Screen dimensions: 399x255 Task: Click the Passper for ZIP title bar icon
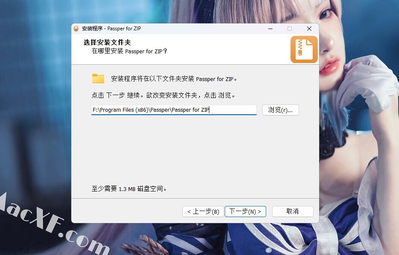pos(76,29)
